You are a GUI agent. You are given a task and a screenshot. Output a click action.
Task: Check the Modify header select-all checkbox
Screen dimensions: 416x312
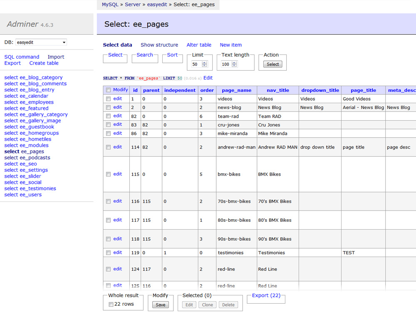[x=109, y=90]
